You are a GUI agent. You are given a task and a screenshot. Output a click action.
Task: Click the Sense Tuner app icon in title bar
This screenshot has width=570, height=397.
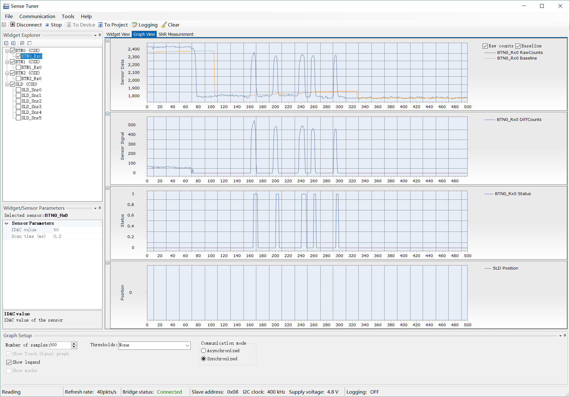(x=6, y=6)
